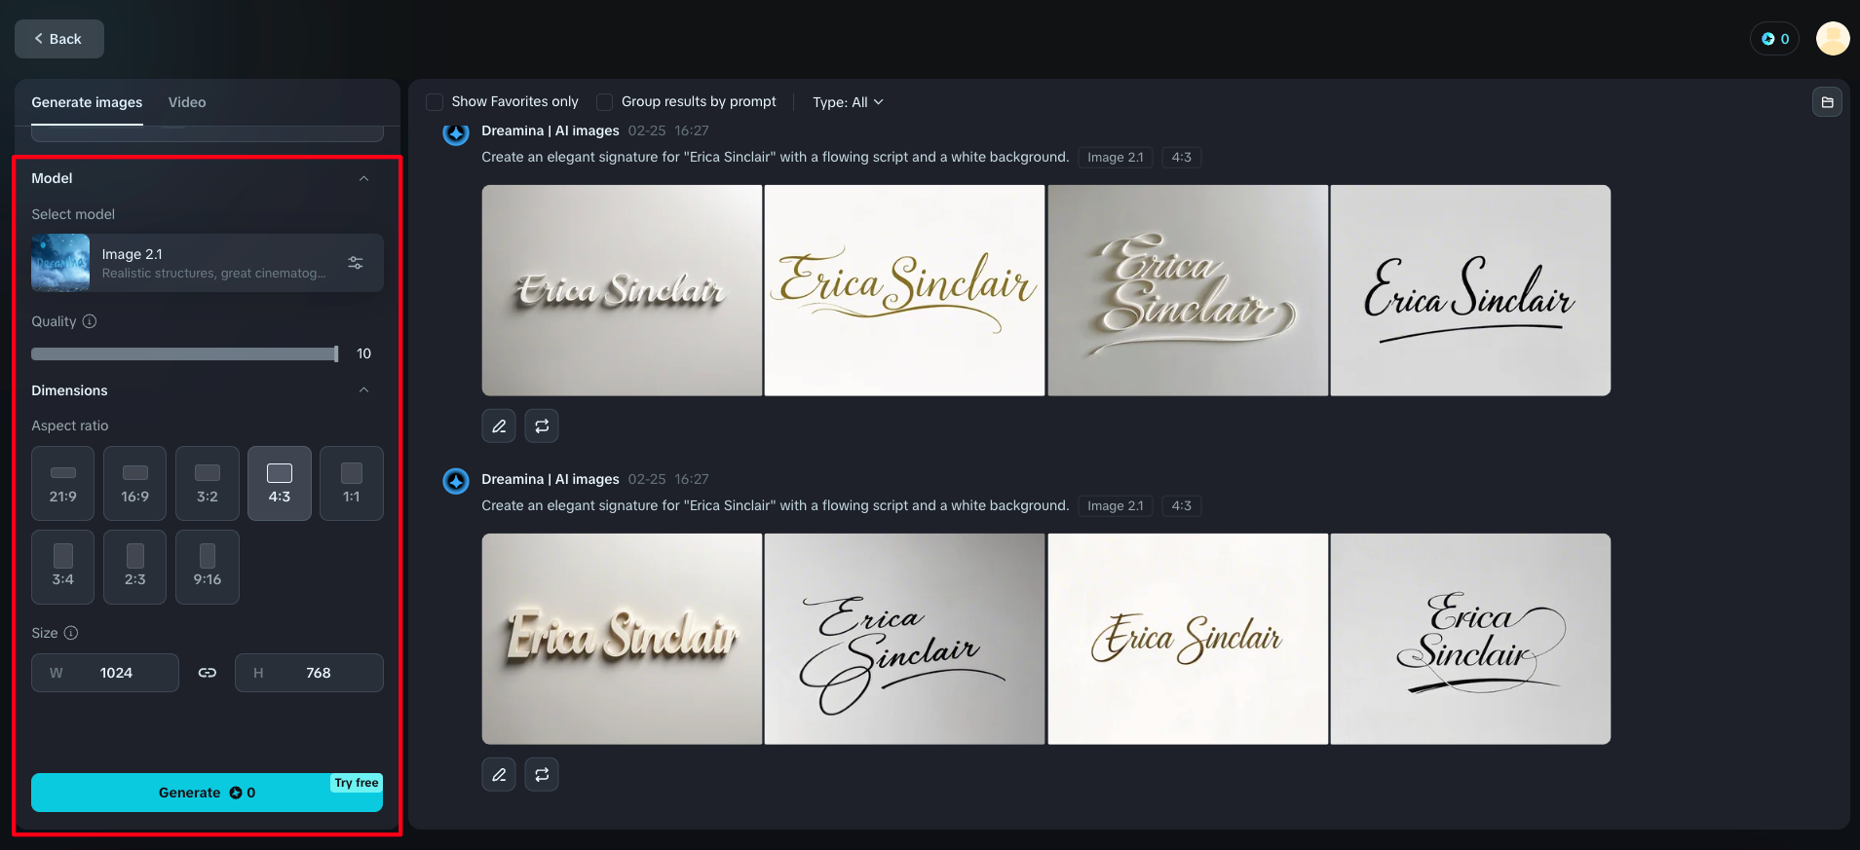The height and width of the screenshot is (850, 1860).
Task: Enable Group results by prompt checkbox
Action: pos(604,102)
